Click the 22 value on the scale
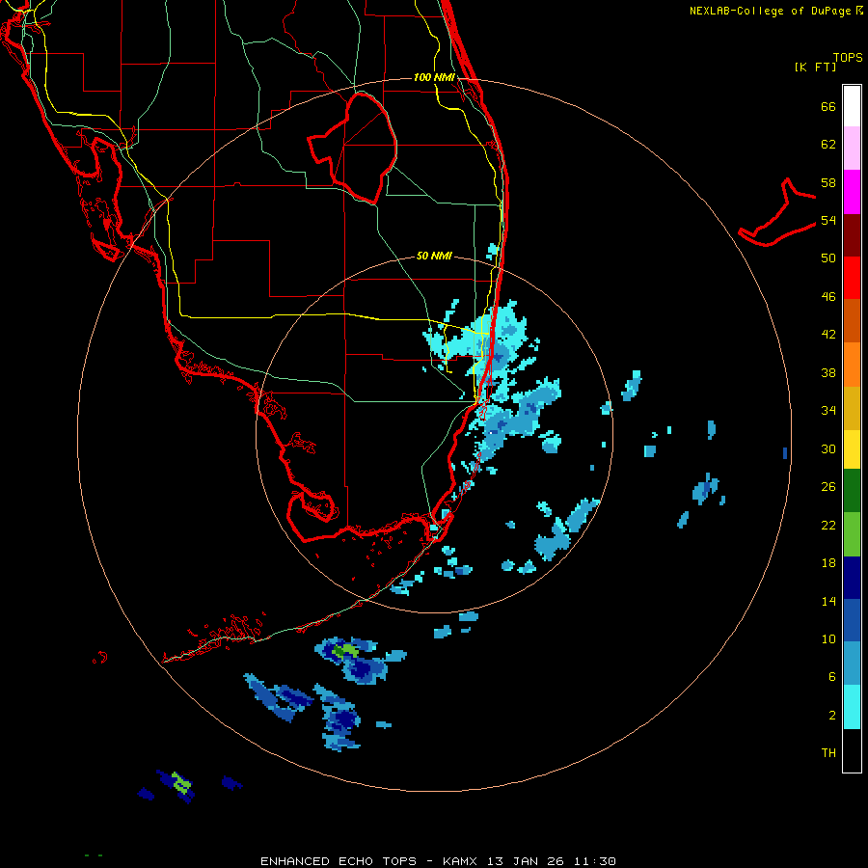The image size is (868, 868). pos(828,526)
